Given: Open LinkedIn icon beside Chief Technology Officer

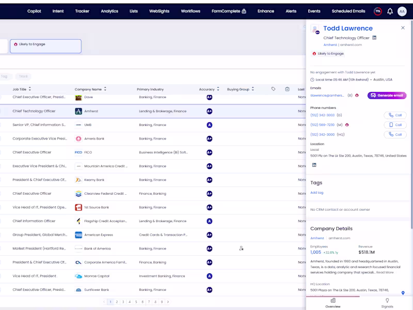Looking at the screenshot, I should pos(374,38).
